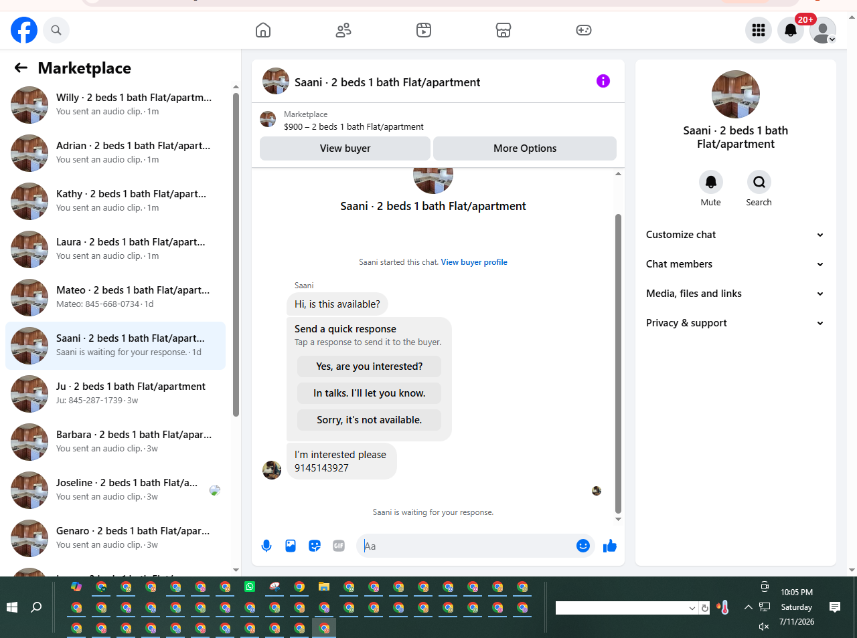Open Adrian's conversation
The width and height of the screenshot is (857, 638).
pos(115,153)
